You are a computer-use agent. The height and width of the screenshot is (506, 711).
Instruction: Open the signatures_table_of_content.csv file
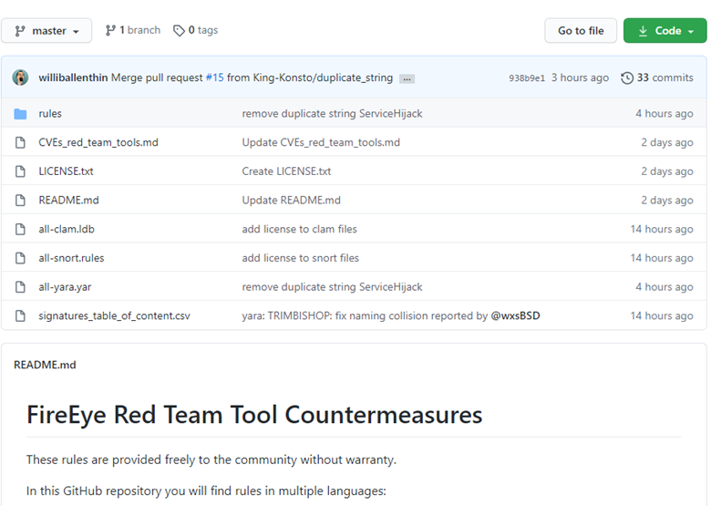(114, 315)
